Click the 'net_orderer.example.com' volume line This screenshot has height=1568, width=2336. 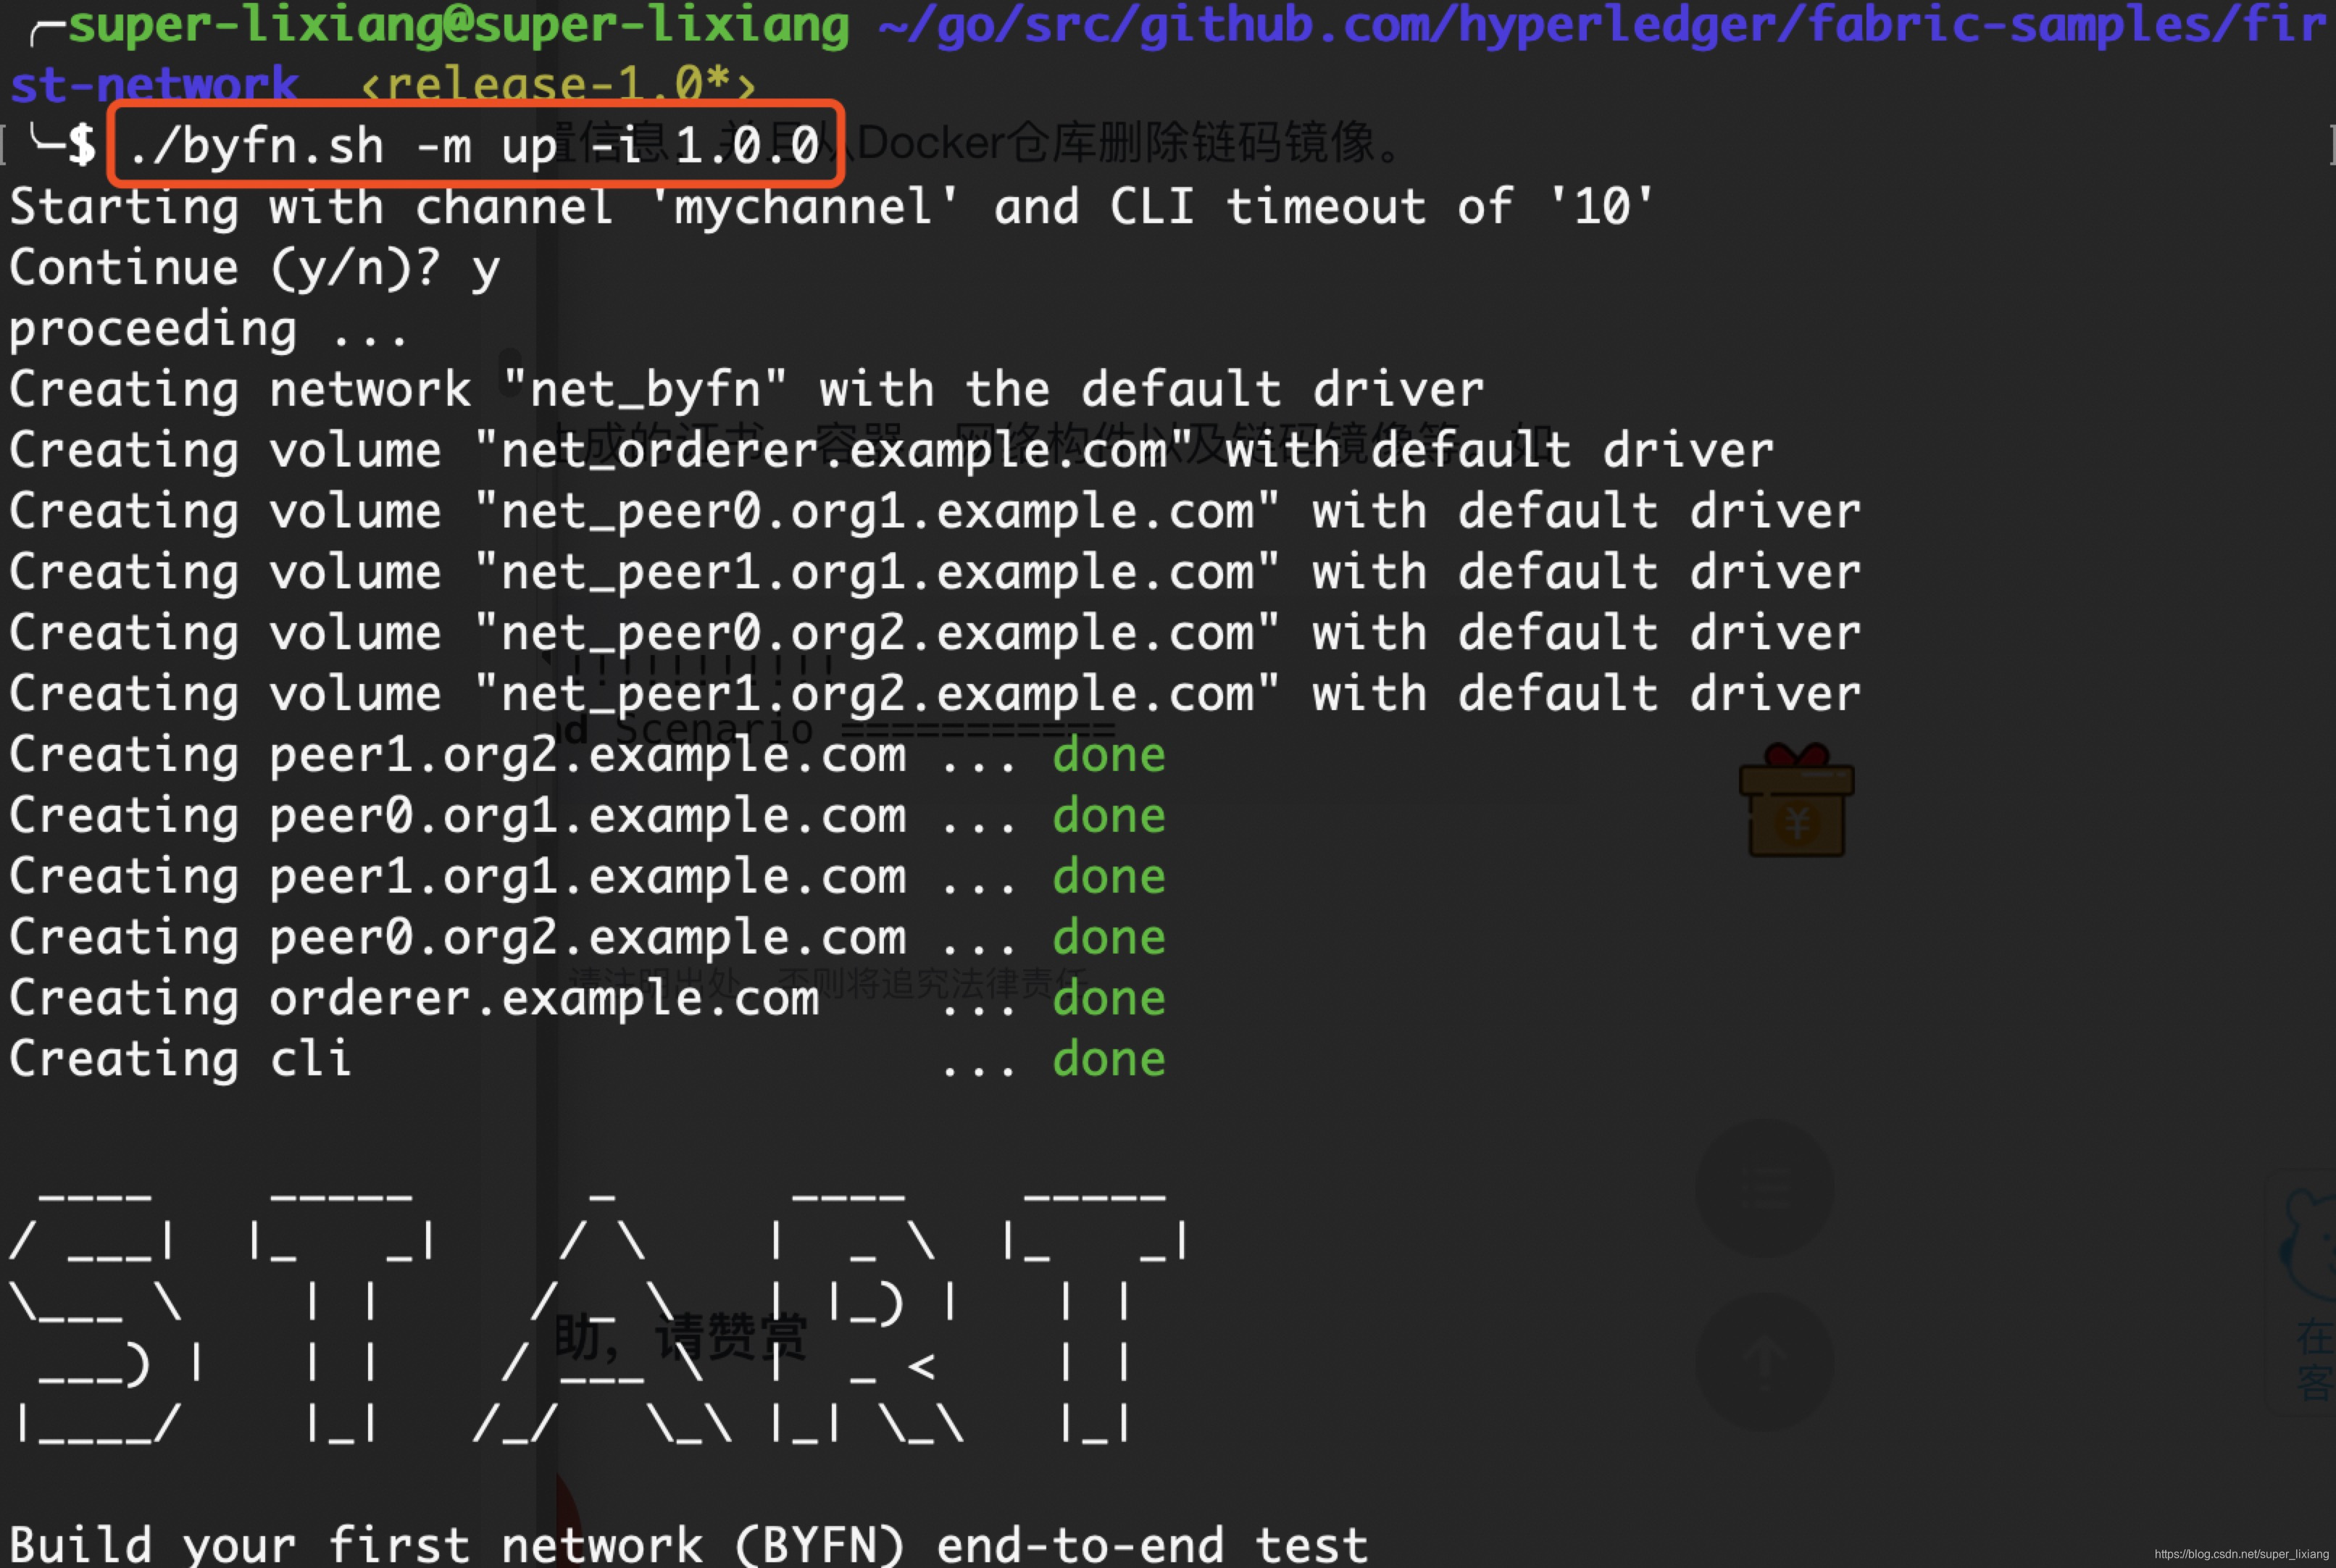(891, 451)
